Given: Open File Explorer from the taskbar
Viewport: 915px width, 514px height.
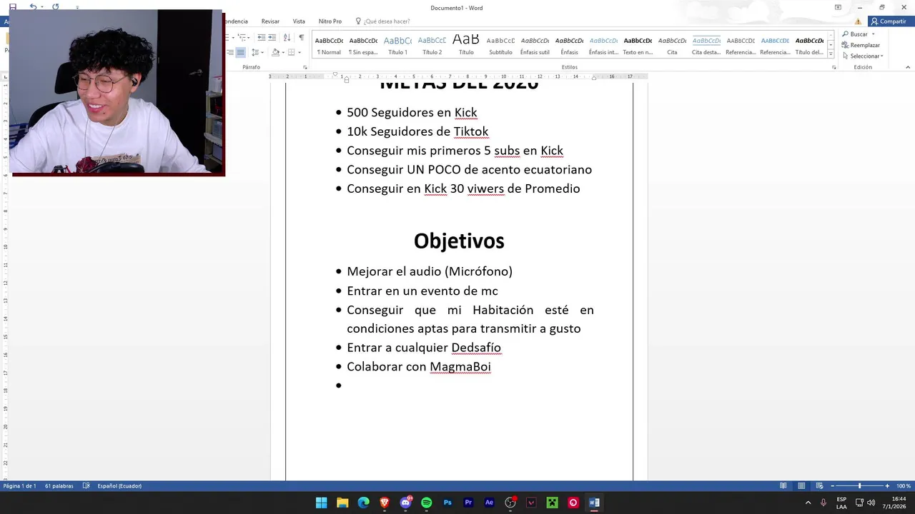Looking at the screenshot, I should click(342, 503).
